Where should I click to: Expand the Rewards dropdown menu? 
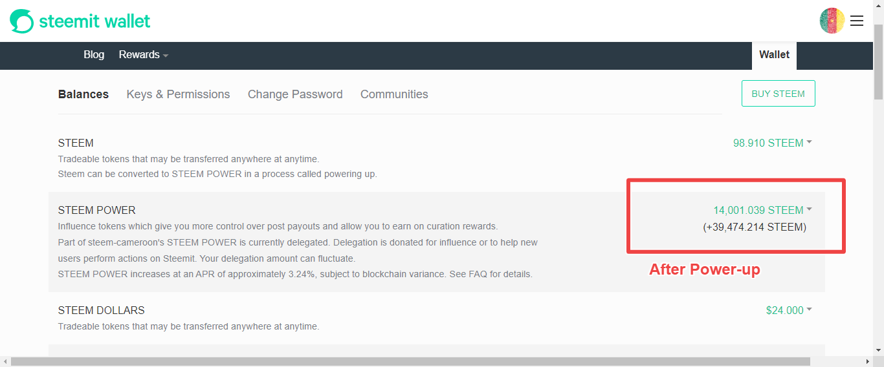(x=144, y=55)
